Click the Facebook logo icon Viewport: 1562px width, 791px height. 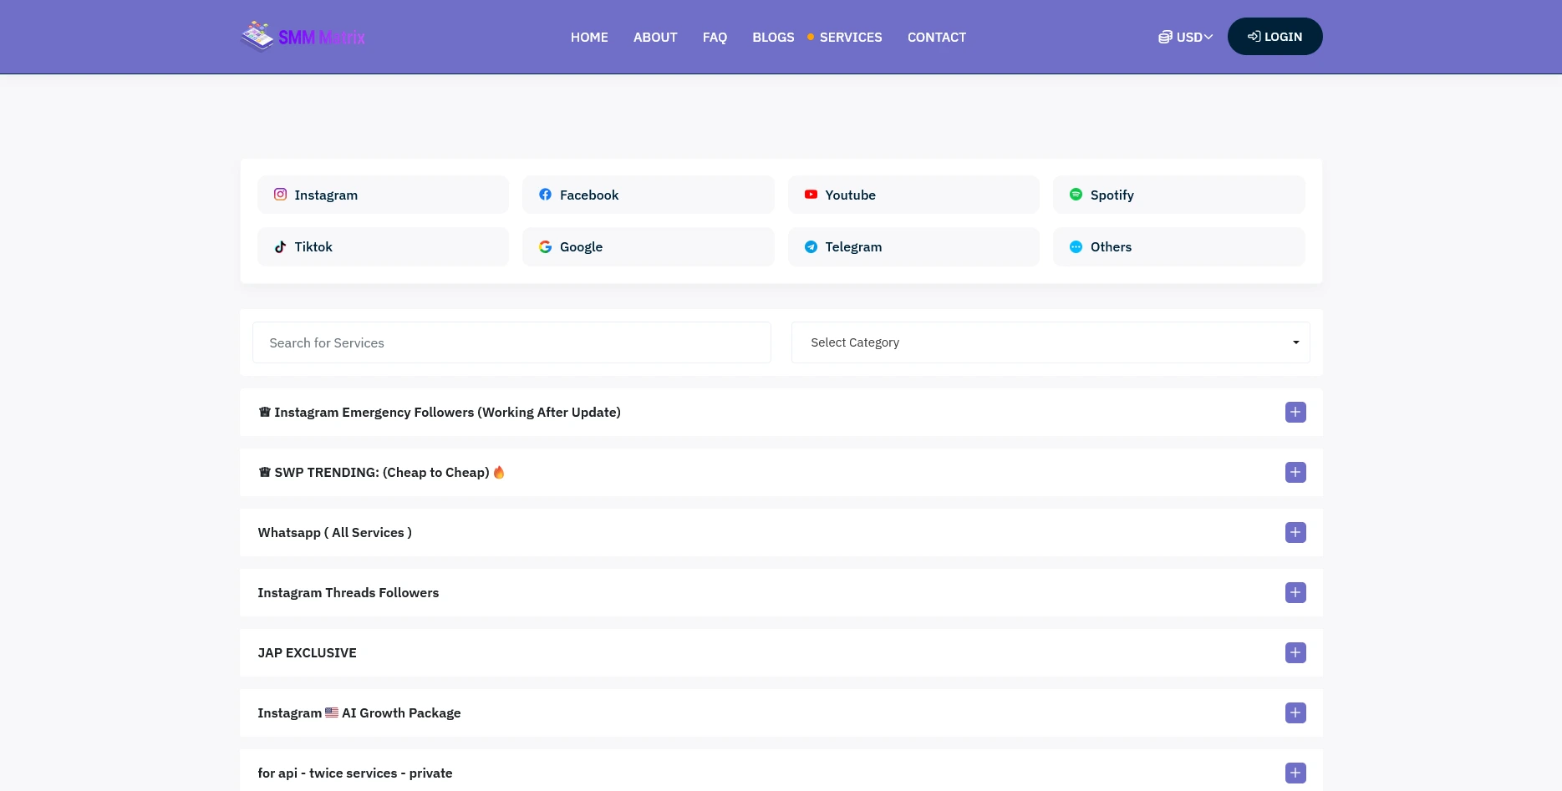tap(546, 195)
